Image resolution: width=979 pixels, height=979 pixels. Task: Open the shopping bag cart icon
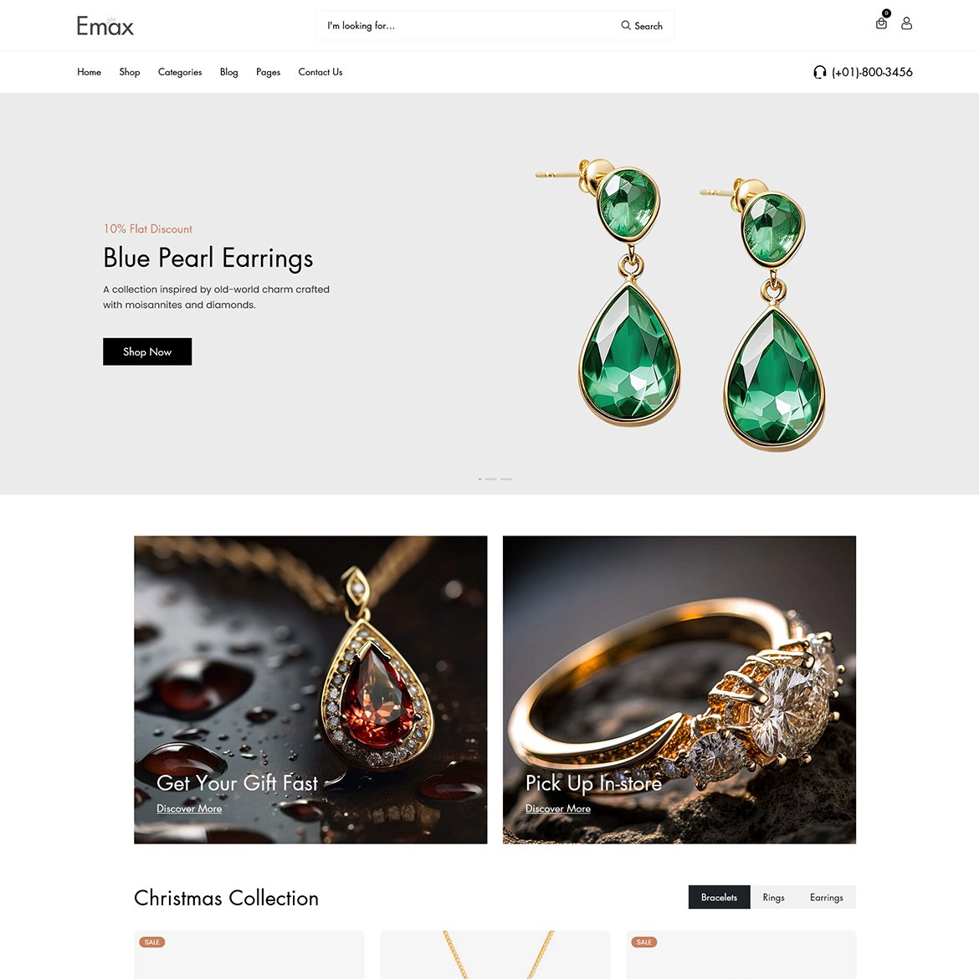pyautogui.click(x=881, y=23)
